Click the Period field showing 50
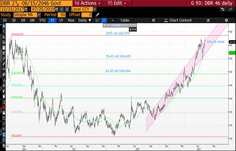 point(62,15)
